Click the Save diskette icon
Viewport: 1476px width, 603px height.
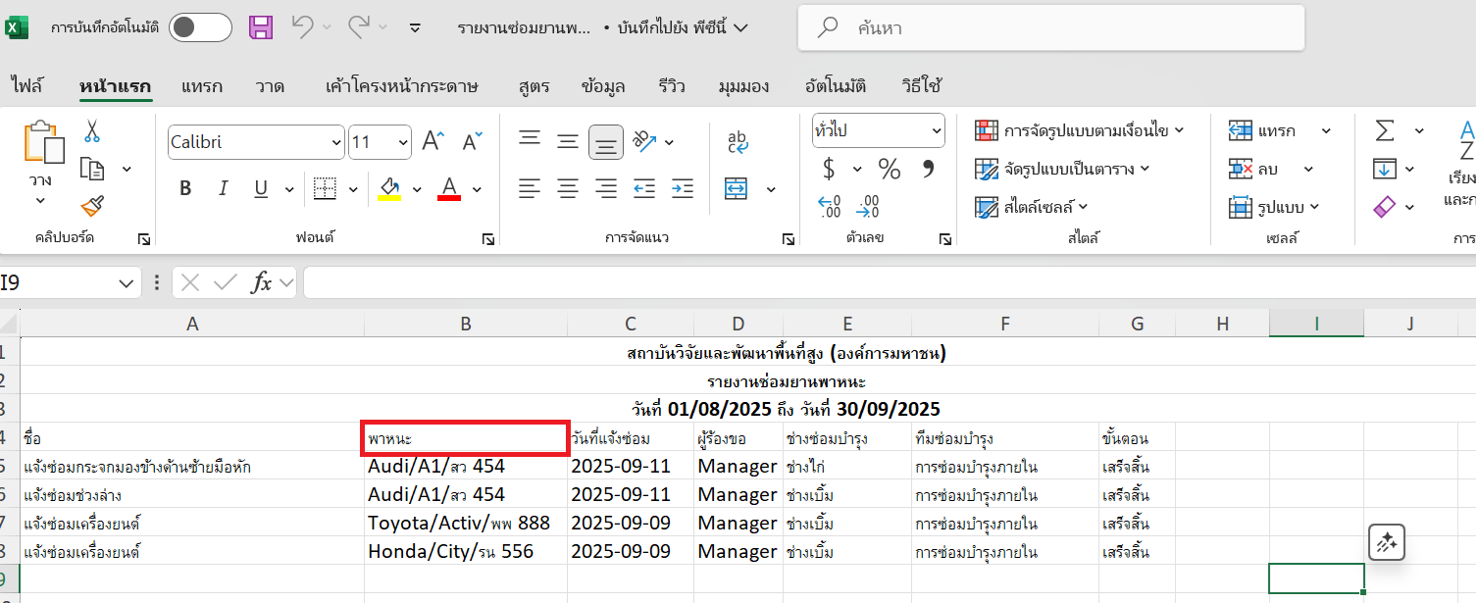(x=261, y=27)
